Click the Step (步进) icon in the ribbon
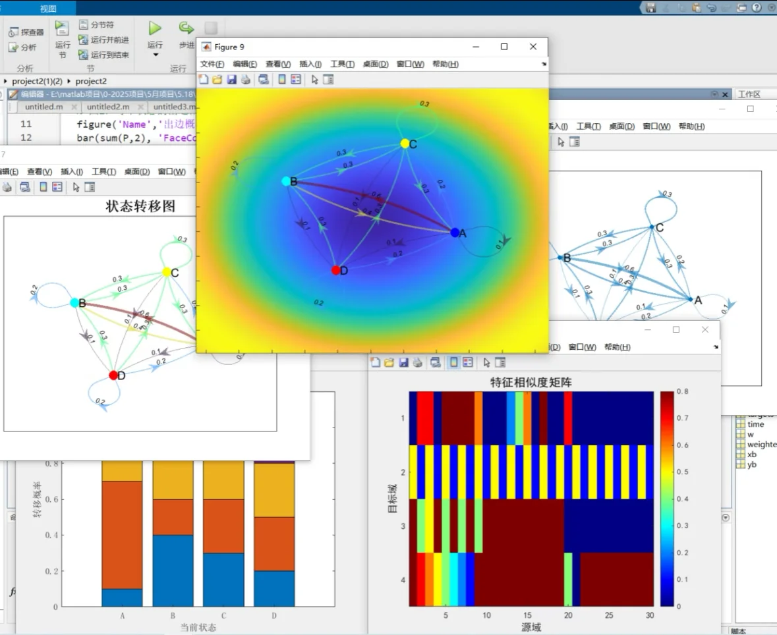This screenshot has width=777, height=635. click(187, 28)
